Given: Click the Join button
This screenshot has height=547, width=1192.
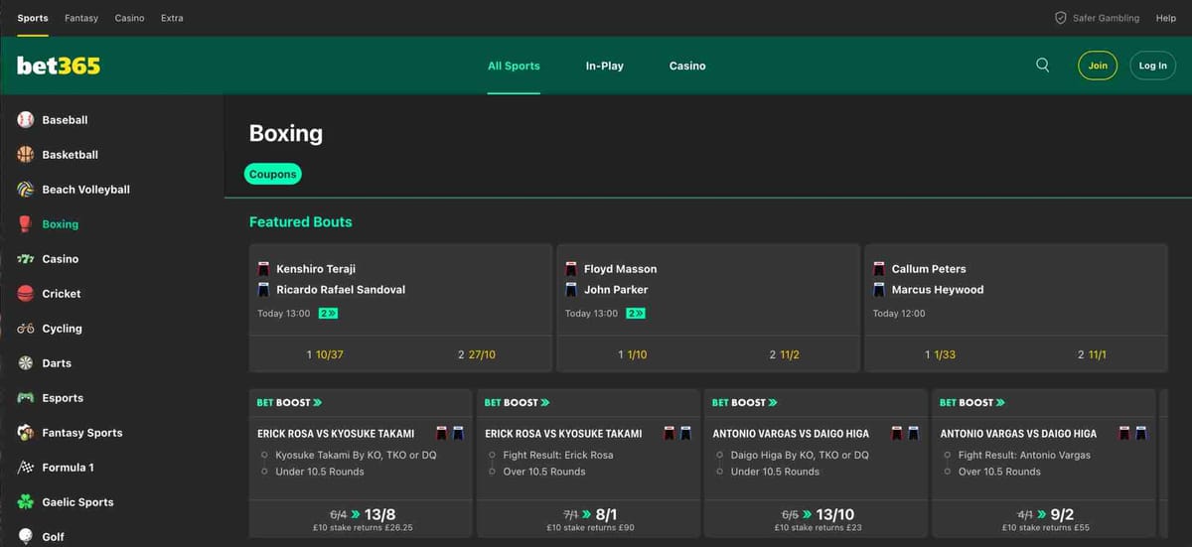Looking at the screenshot, I should (1098, 66).
